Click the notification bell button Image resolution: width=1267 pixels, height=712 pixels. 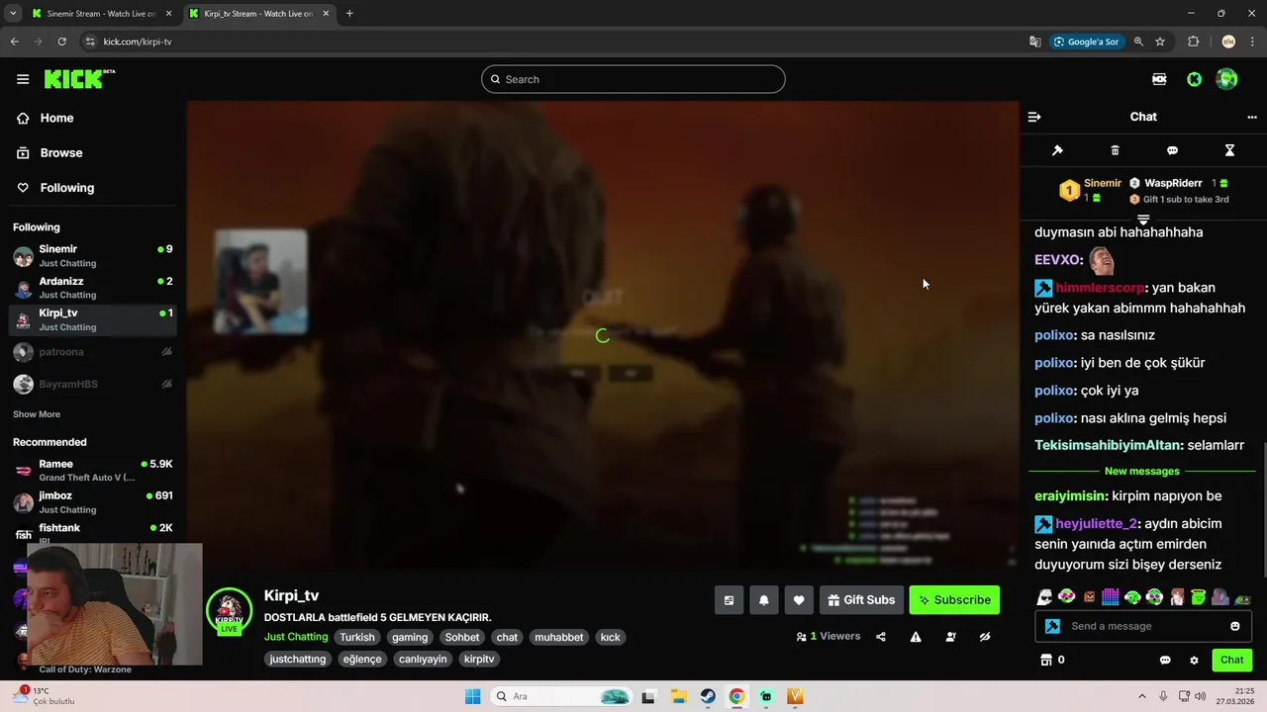coord(764,600)
